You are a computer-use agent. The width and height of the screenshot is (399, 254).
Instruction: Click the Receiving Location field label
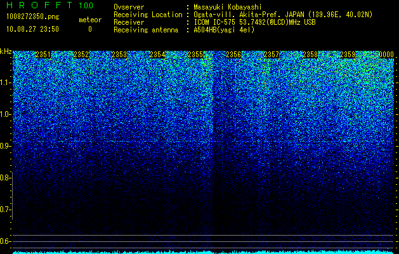(148, 15)
